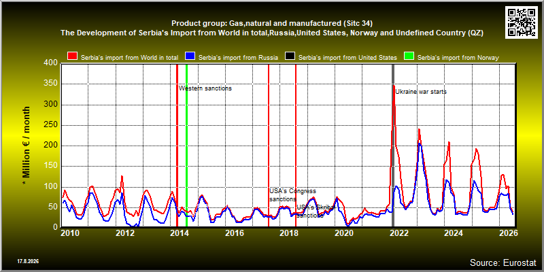Click the 'Source: Eurostat' label
Screen dimensions: 544x272
pyautogui.click(x=503, y=262)
